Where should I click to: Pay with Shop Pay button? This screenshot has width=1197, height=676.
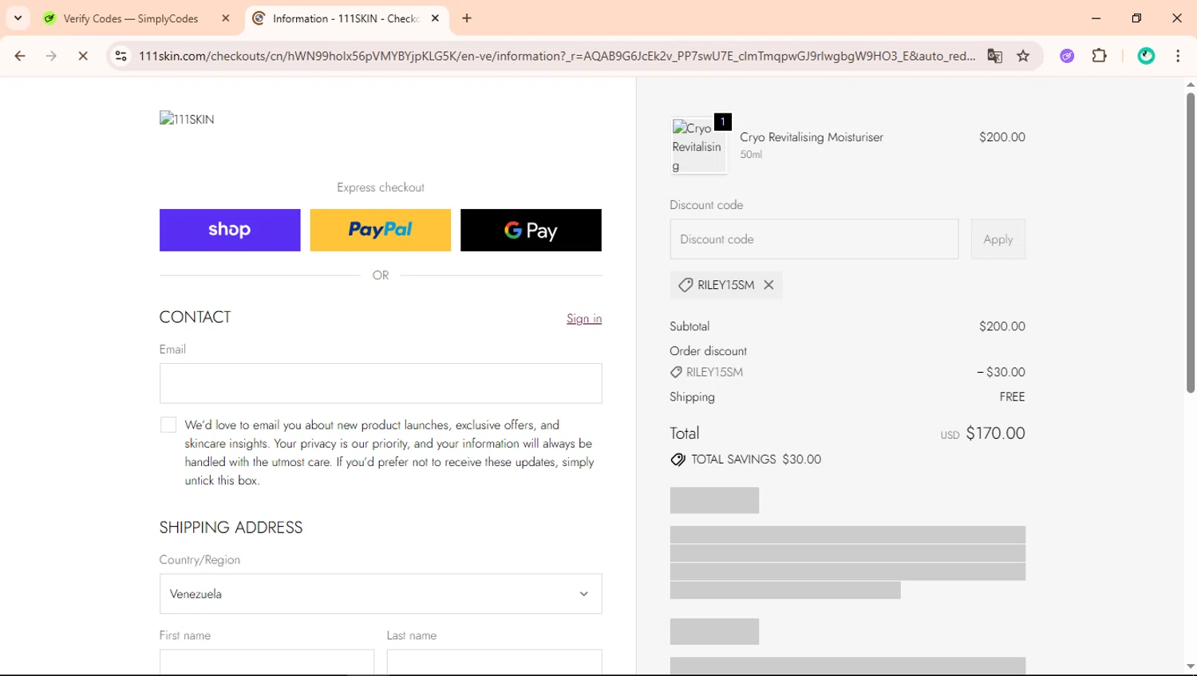click(230, 230)
